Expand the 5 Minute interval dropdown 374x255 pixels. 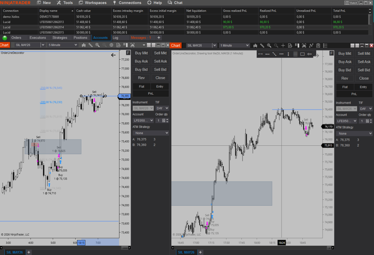pos(62,45)
